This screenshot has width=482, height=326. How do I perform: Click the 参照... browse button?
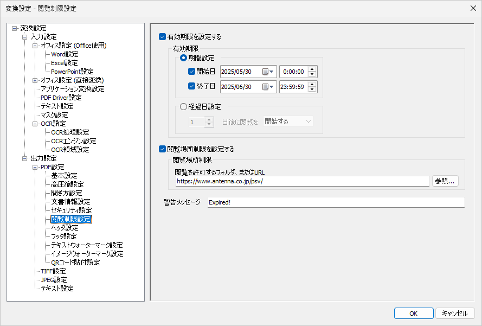point(445,181)
